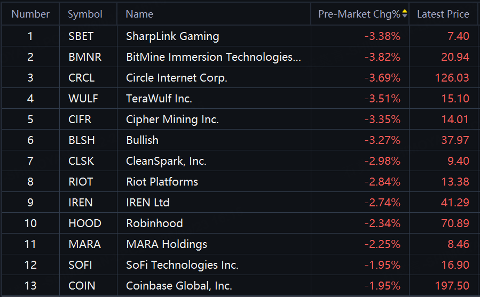The height and width of the screenshot is (297, 480).
Task: Click Circle Internet Corp. price 126.03
Action: click(x=452, y=78)
